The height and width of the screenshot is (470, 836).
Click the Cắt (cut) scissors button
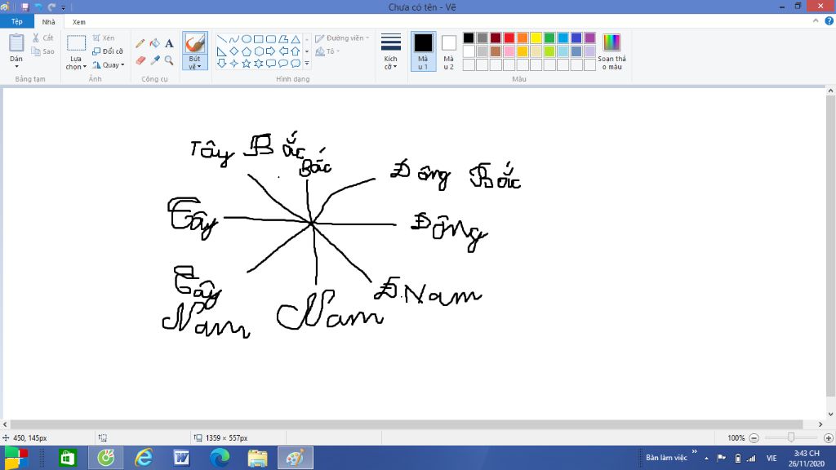(x=42, y=38)
